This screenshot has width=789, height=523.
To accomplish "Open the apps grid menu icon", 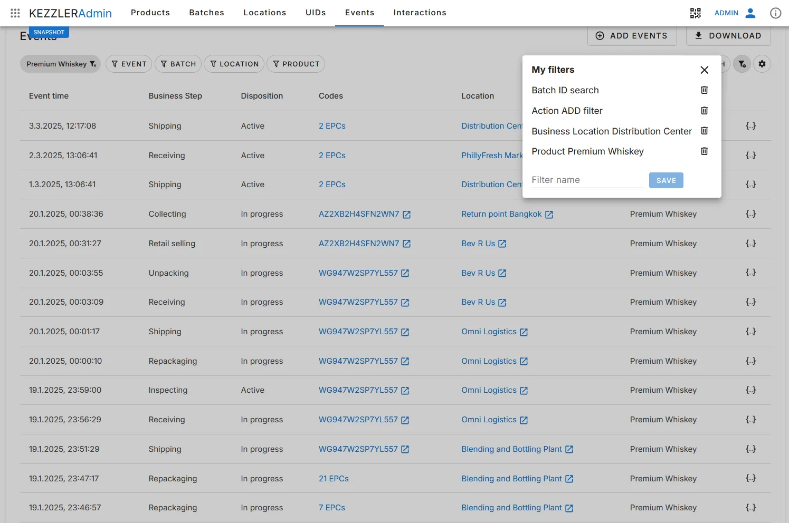I will [15, 13].
